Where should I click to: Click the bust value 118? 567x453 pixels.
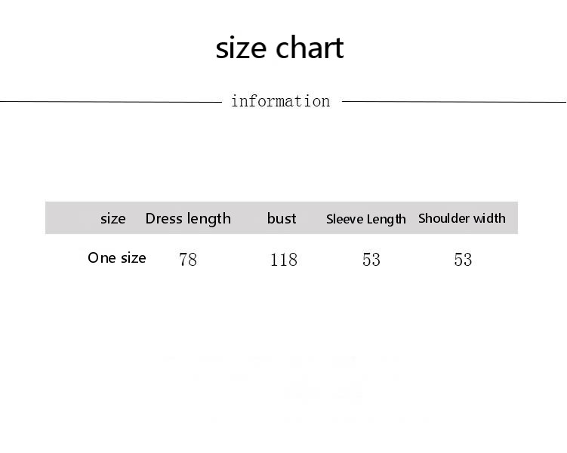click(284, 260)
